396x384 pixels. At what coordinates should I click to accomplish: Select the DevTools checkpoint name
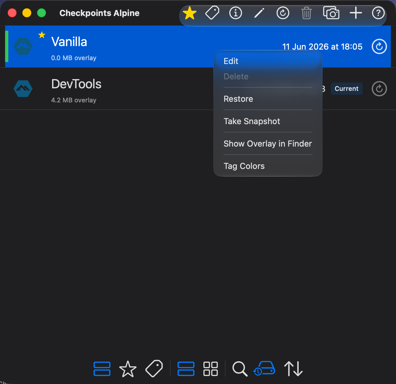[76, 84]
